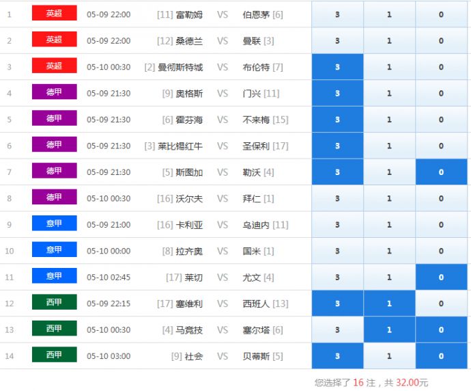Click the 英超 tag in row 3
The image size is (471, 391).
coord(55,65)
